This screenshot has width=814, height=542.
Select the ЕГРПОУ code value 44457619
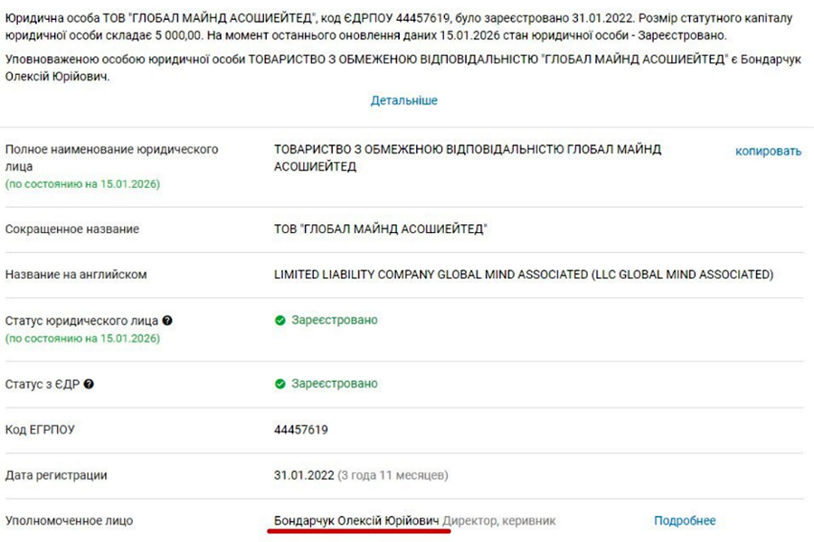(301, 429)
